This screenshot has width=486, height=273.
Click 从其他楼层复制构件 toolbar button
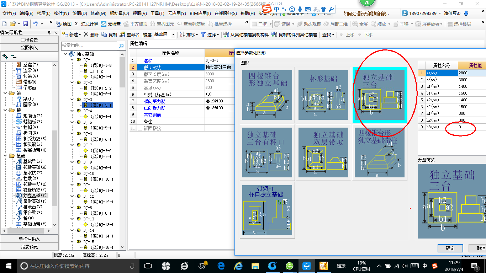coord(247,34)
